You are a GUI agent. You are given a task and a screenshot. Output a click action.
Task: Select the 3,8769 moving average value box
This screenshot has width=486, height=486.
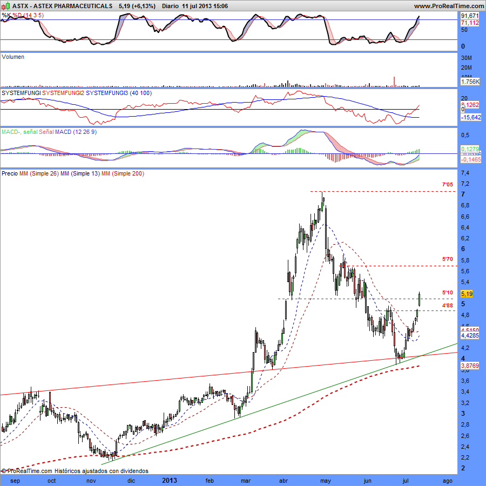pos(470,366)
